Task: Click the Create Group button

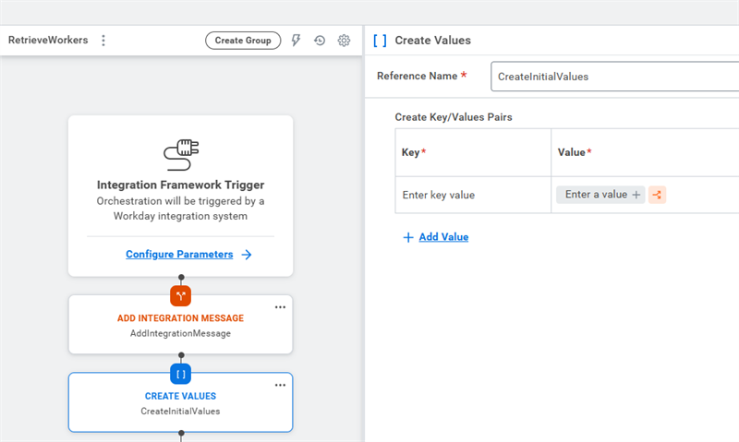Action: pos(243,41)
